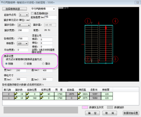
Task: Click the 投影长 column header
Action: (x=95, y=90)
